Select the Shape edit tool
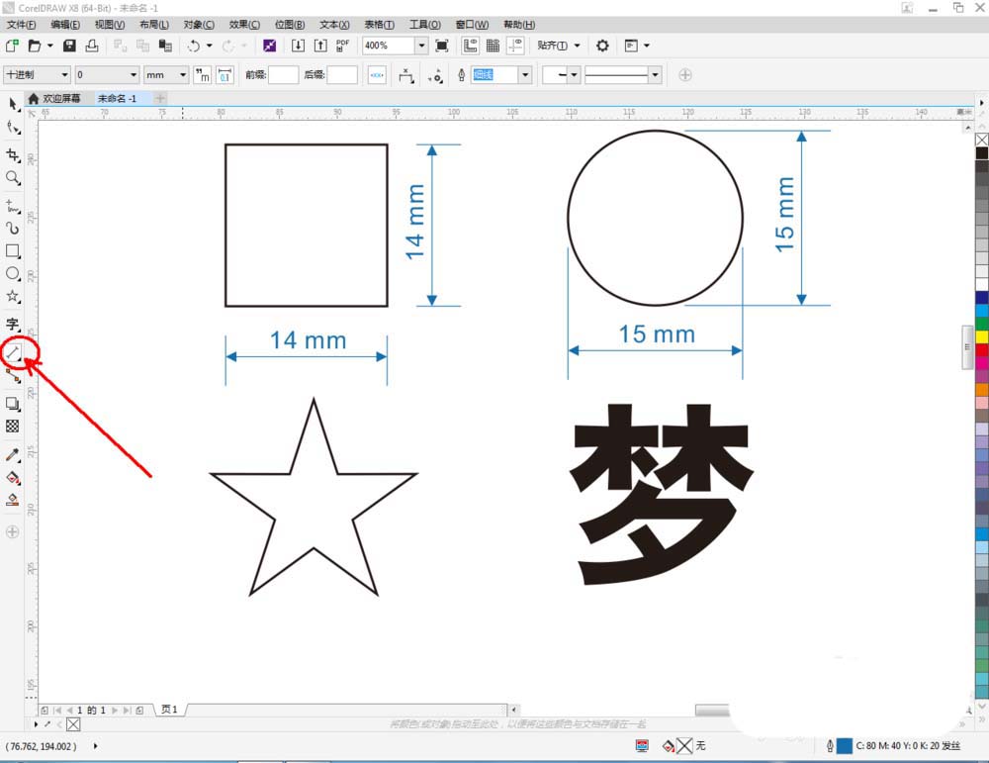The height and width of the screenshot is (763, 989). tap(13, 128)
